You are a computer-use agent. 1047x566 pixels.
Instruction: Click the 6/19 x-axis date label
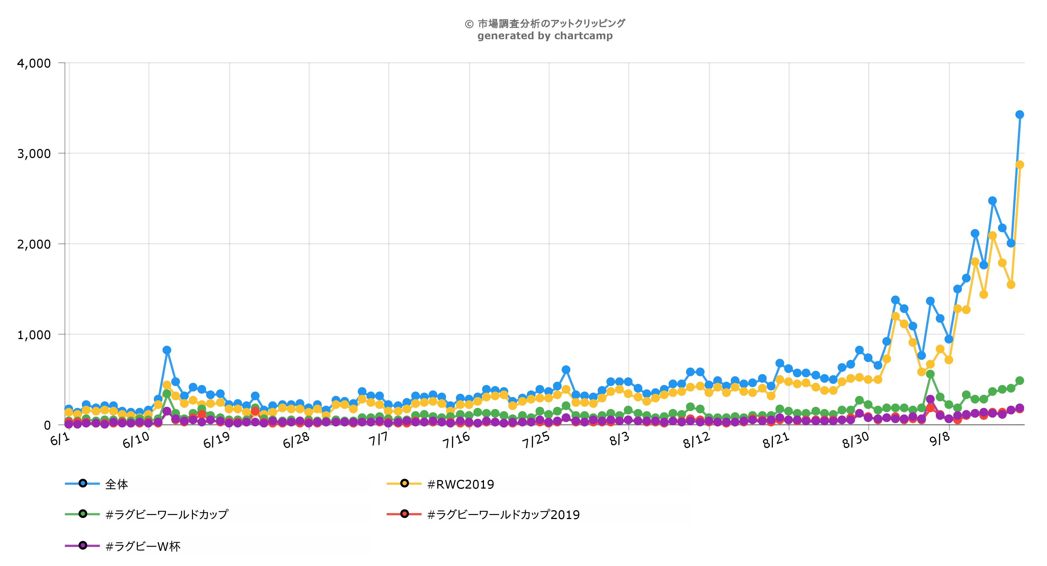(217, 440)
